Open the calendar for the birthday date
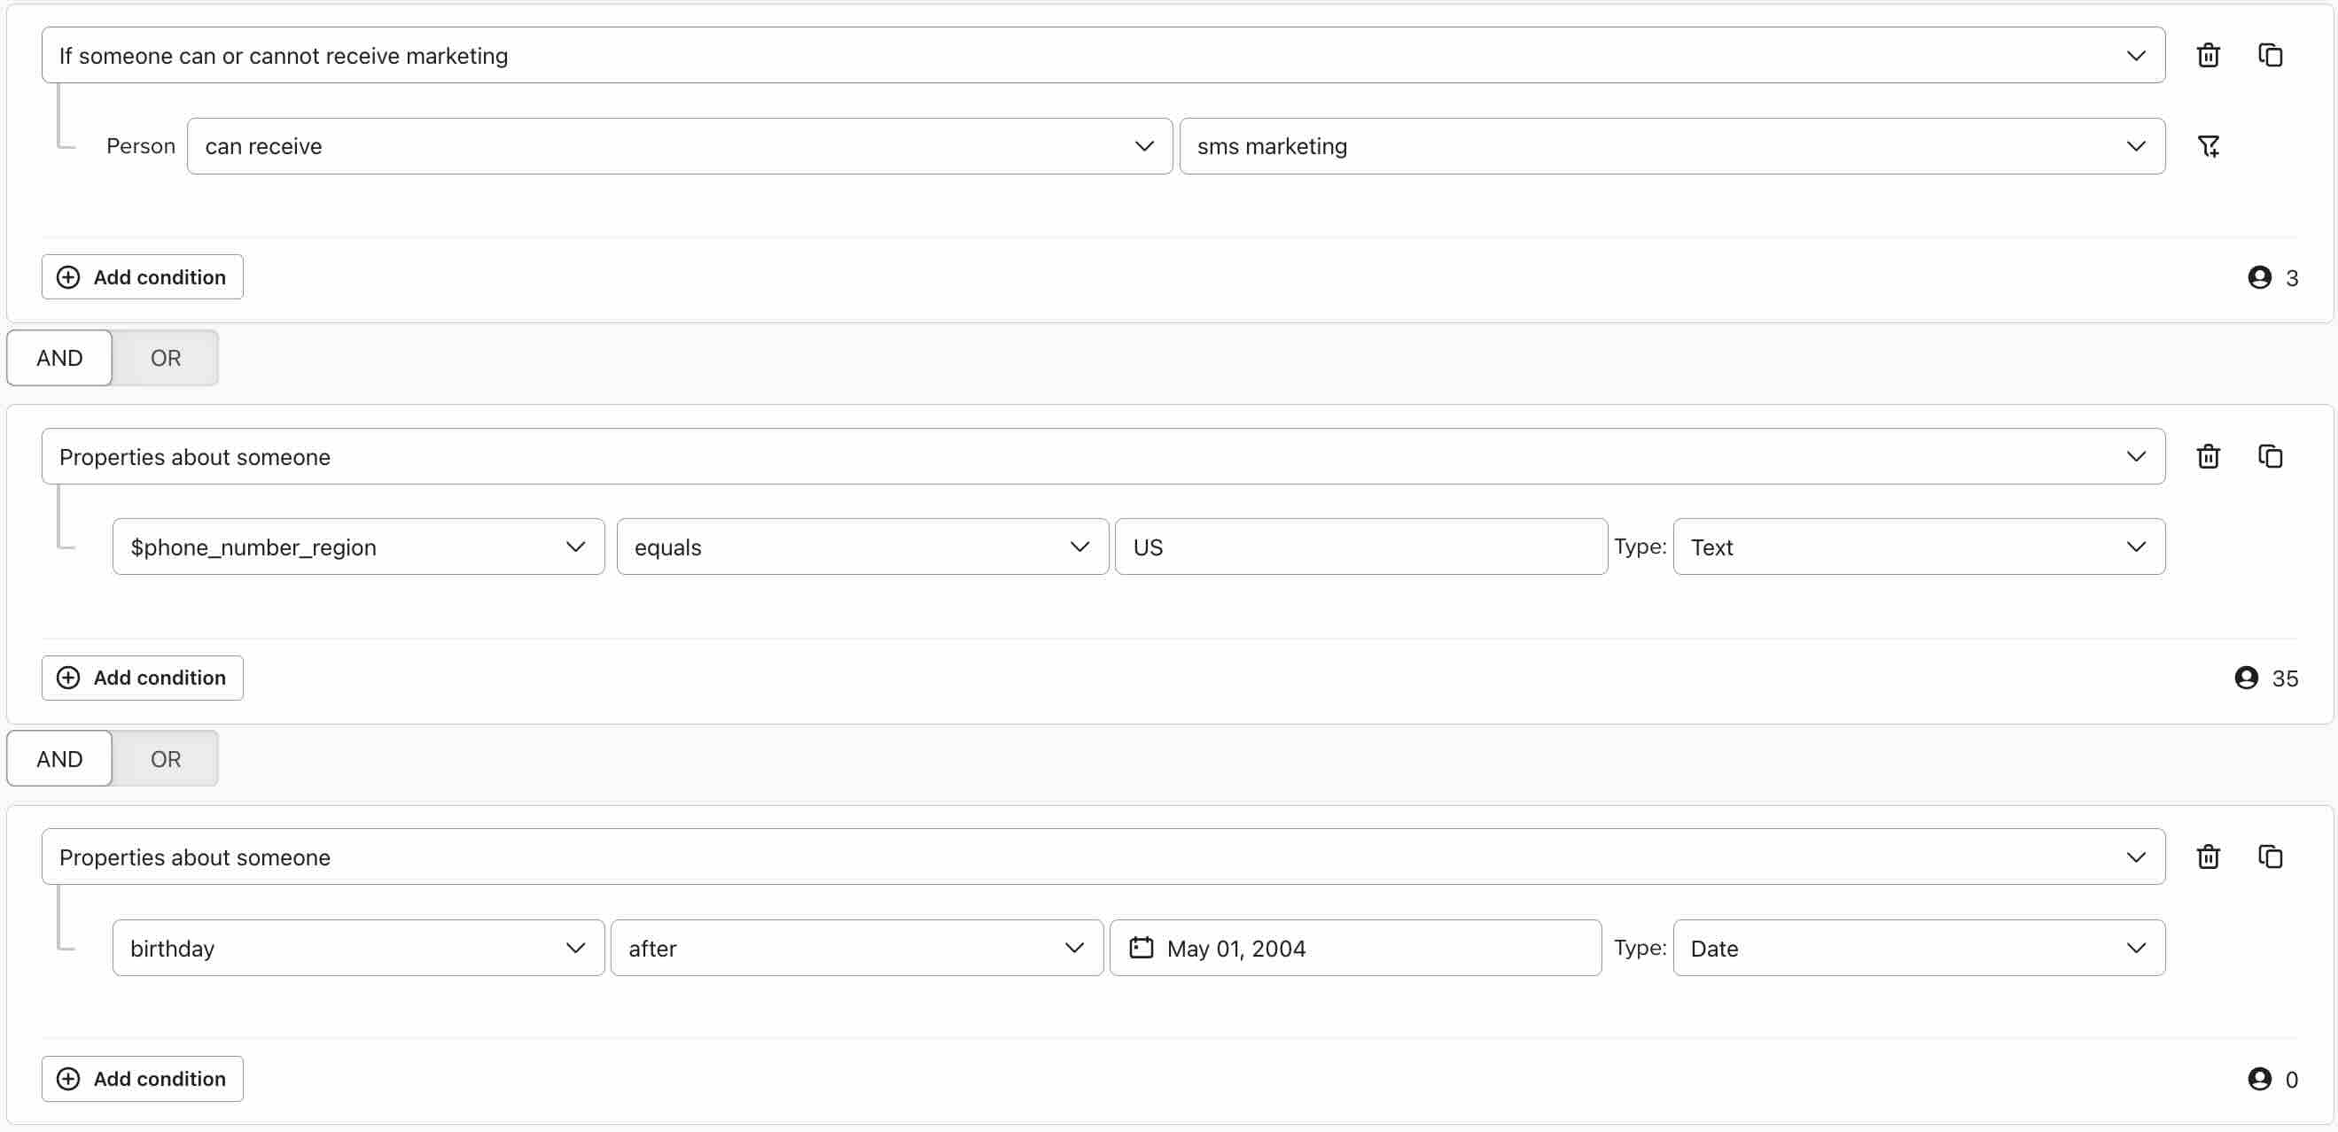 1142,948
